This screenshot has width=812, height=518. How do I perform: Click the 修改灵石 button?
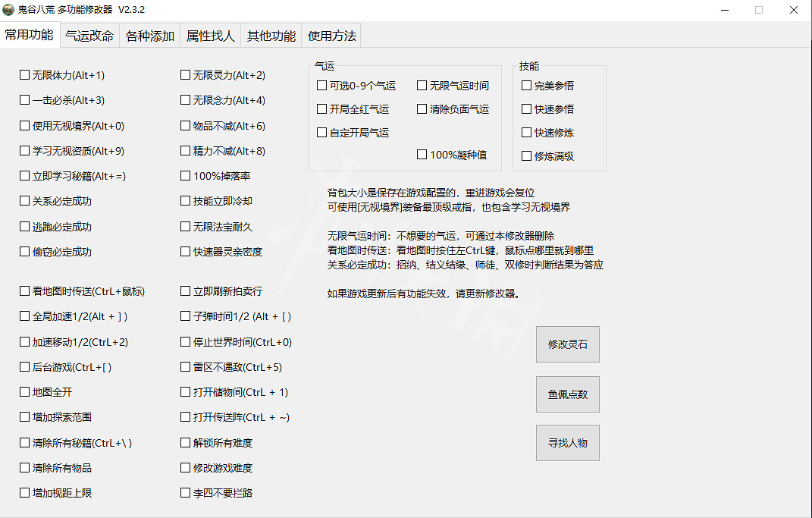coord(567,344)
